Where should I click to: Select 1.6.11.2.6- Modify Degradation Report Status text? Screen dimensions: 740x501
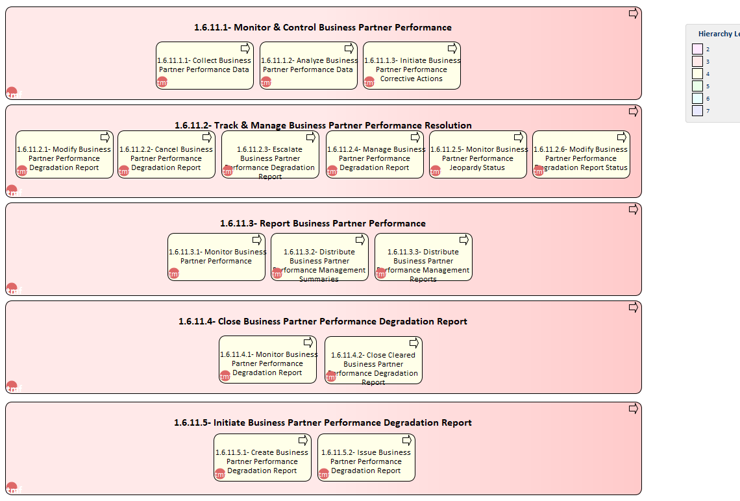(x=581, y=158)
